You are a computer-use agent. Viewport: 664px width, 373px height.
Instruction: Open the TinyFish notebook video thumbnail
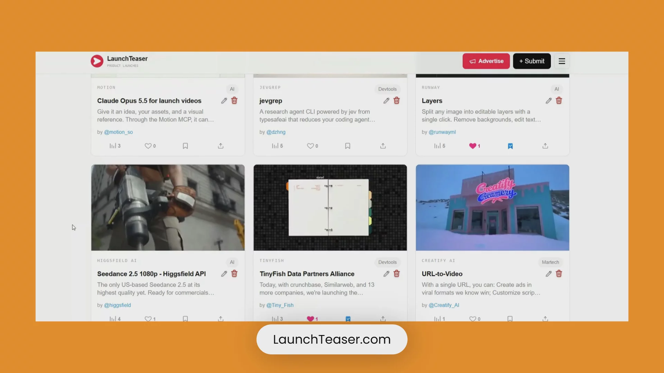pyautogui.click(x=330, y=208)
